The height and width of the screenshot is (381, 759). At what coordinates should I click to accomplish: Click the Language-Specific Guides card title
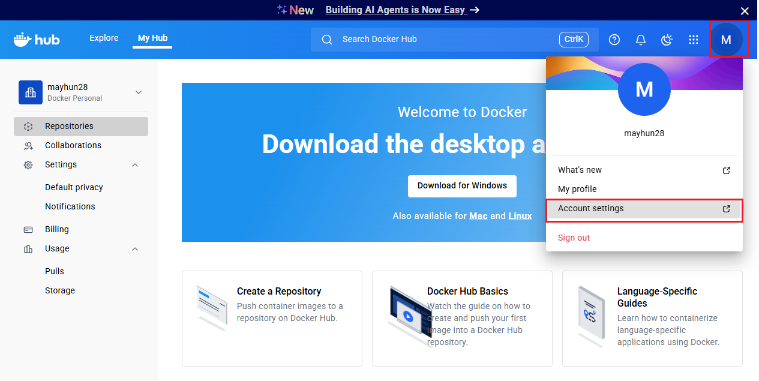[x=657, y=298]
